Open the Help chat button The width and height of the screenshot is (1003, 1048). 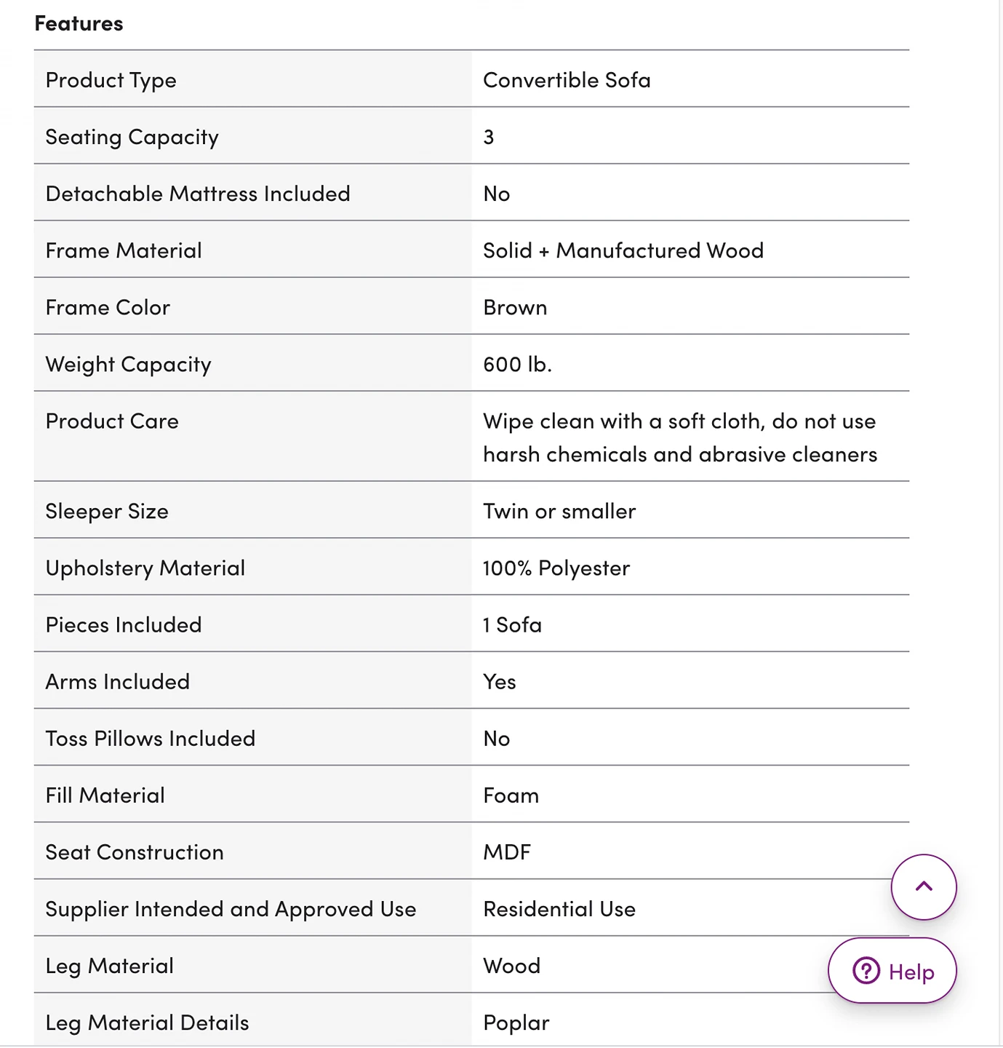[x=892, y=971]
